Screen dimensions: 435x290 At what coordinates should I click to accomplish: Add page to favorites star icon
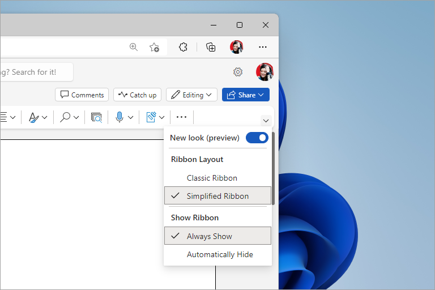coord(154,47)
